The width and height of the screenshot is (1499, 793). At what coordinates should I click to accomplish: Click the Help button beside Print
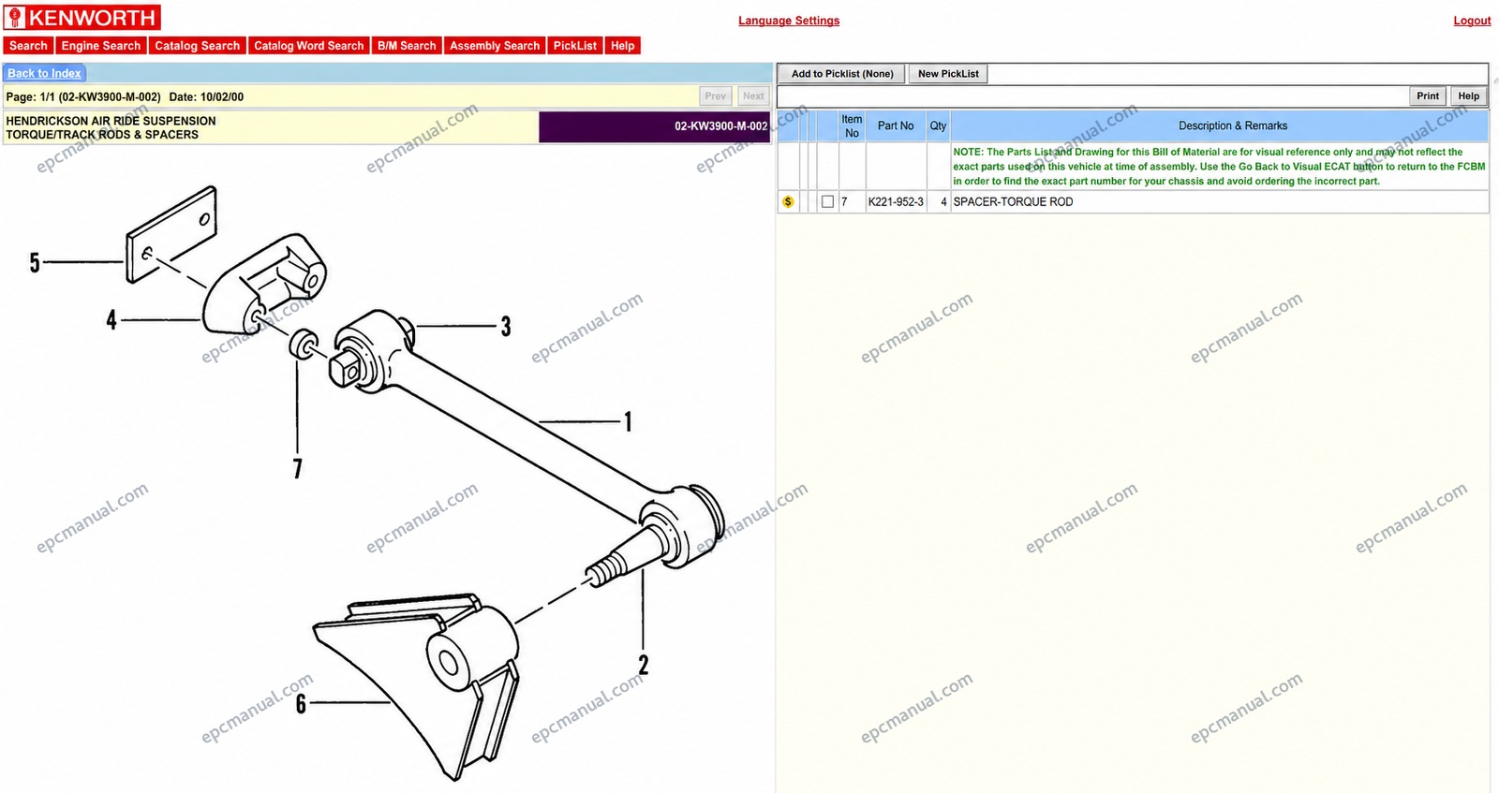1468,96
